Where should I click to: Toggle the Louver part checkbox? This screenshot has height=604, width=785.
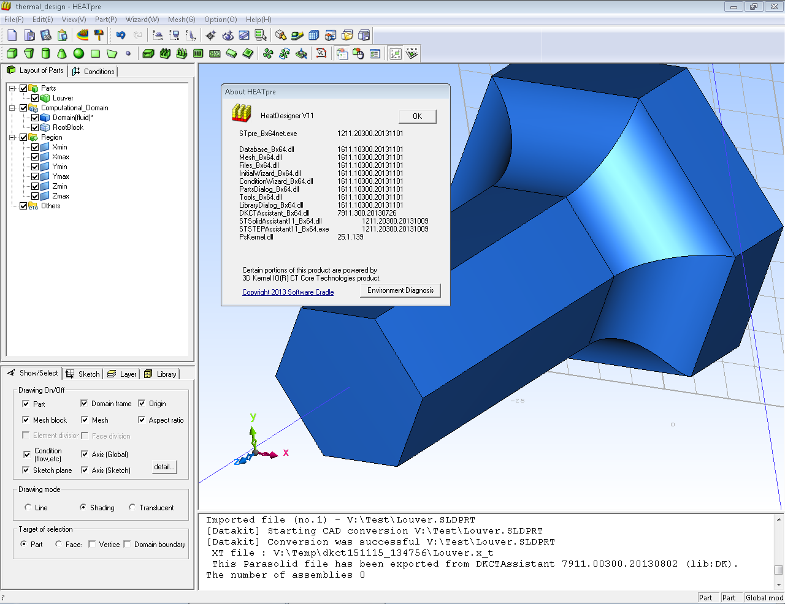tap(35, 98)
